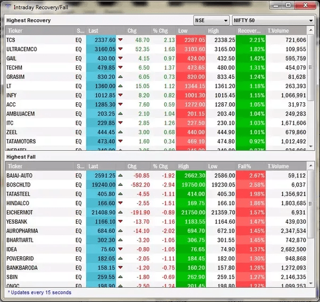Viewport: 320px width, 302px height.
Task: Click the Highest Fall scrollbar thumb
Action: tap(310, 204)
